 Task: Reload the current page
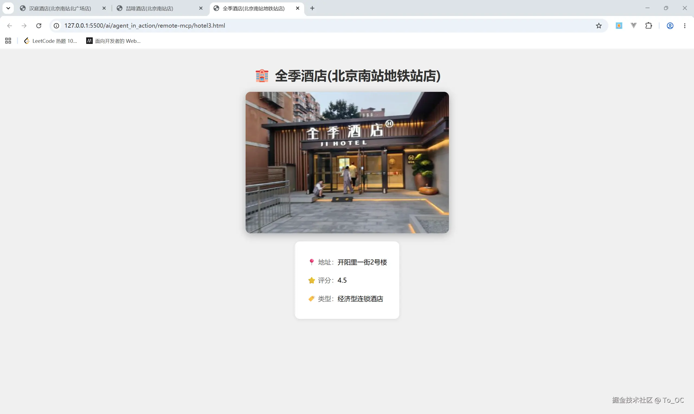tap(39, 26)
